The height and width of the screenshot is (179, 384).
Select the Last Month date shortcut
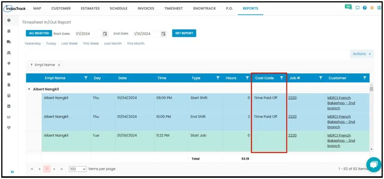point(113,43)
